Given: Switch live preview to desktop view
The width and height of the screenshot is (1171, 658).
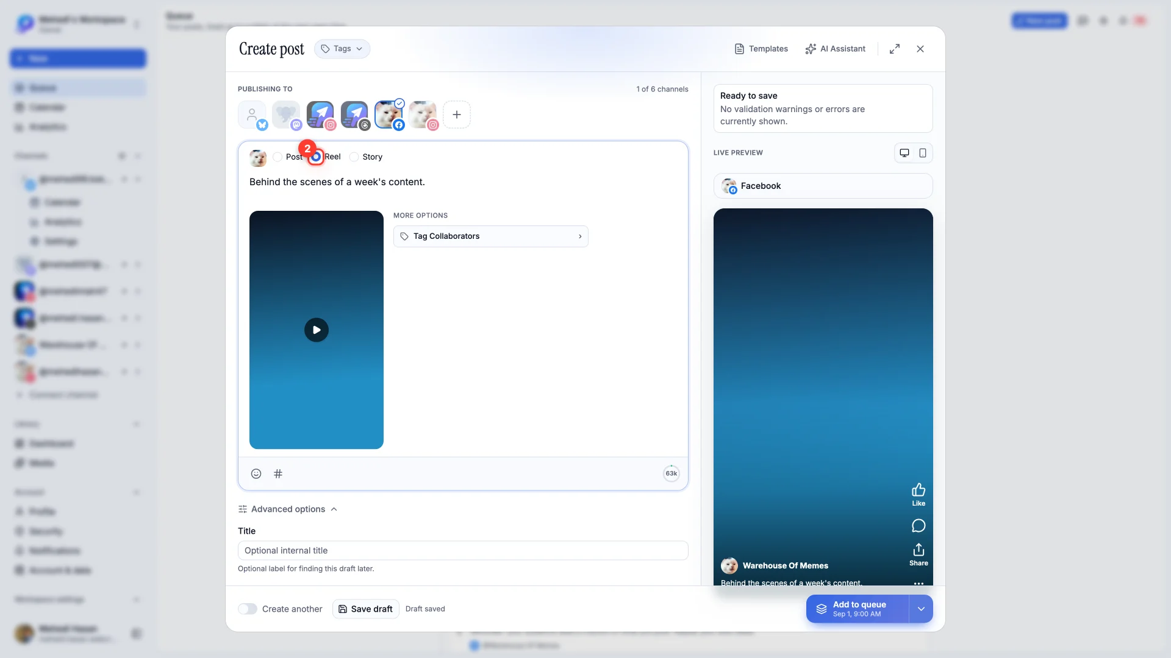Looking at the screenshot, I should [x=904, y=153].
